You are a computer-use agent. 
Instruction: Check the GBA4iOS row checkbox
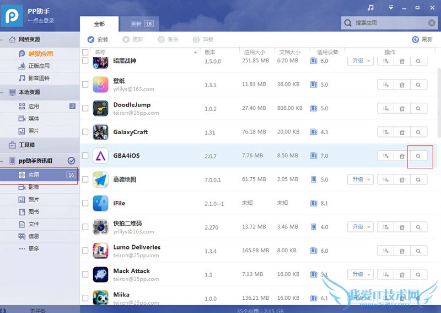click(85, 156)
